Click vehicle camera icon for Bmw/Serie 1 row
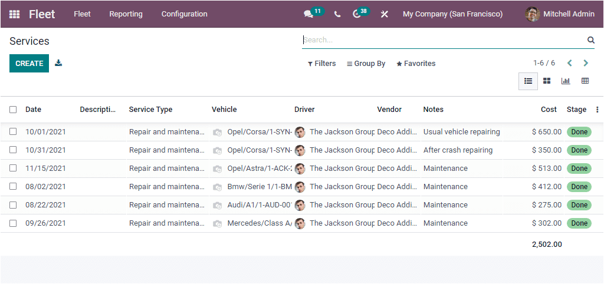Viewport: 604px width, 284px height. click(x=218, y=187)
